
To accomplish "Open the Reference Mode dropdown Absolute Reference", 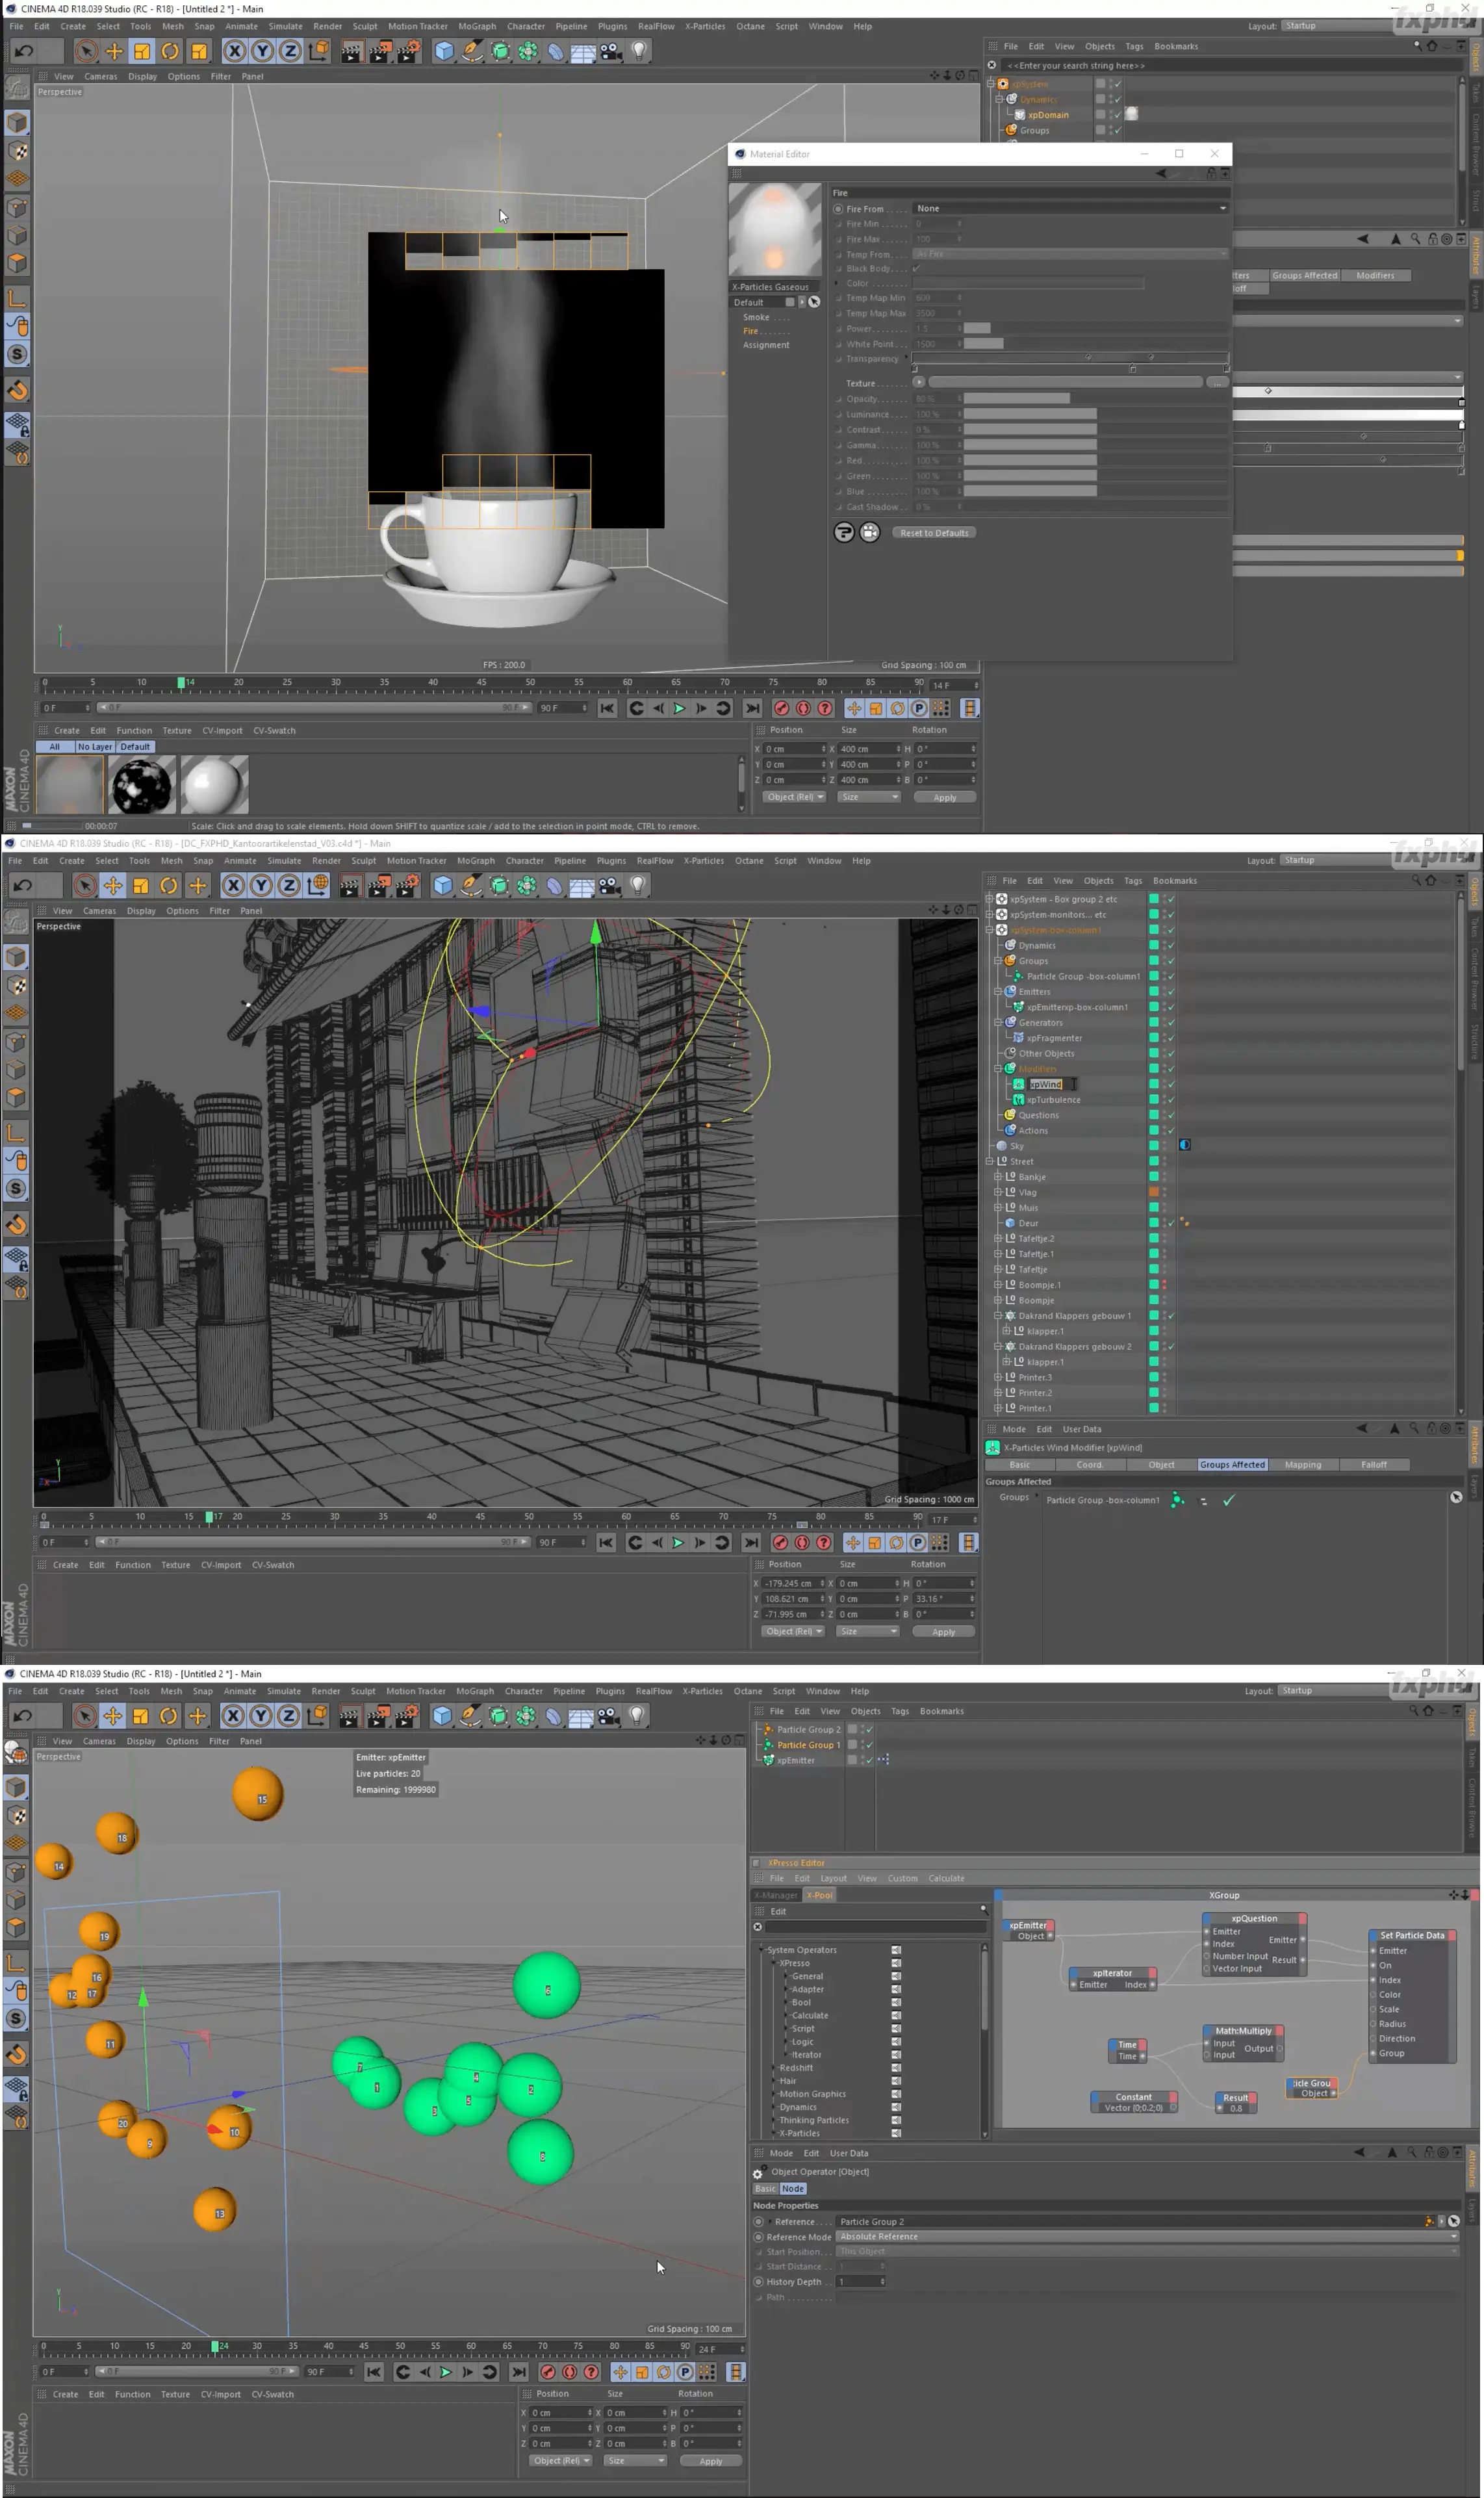I will 1146,2237.
